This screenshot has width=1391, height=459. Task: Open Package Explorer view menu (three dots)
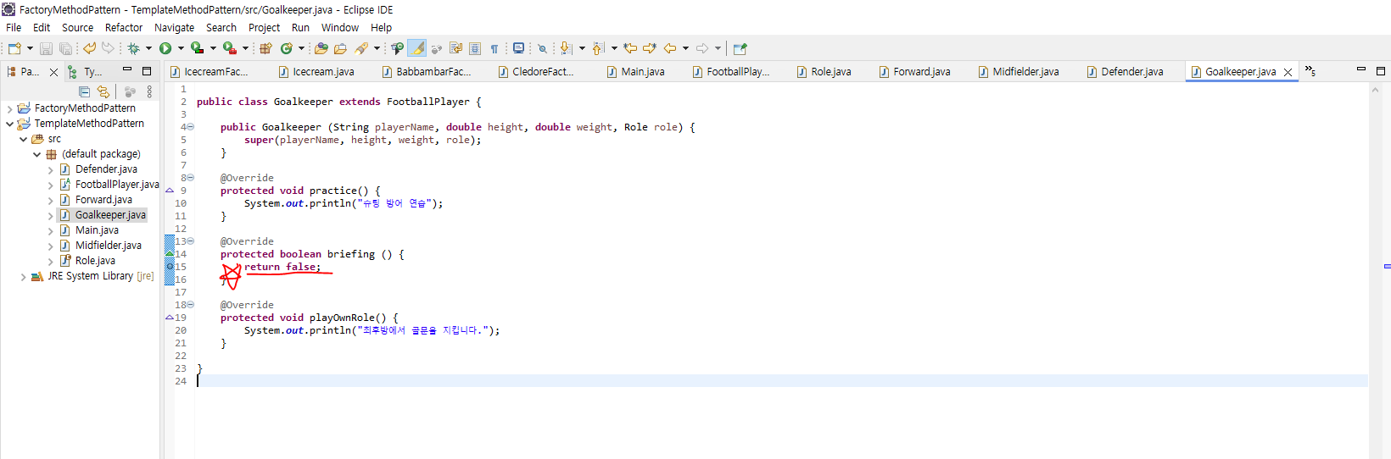(x=149, y=91)
